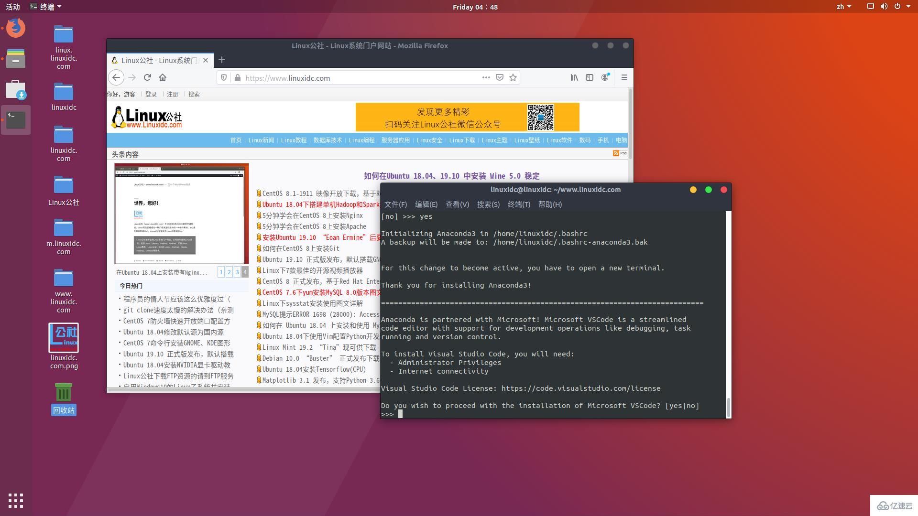This screenshot has width=918, height=516.
Task: Click the WeChat QR banner ad
Action: click(467, 117)
